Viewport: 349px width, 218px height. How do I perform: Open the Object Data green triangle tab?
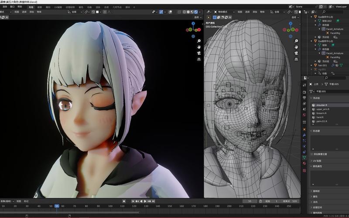click(x=304, y=157)
